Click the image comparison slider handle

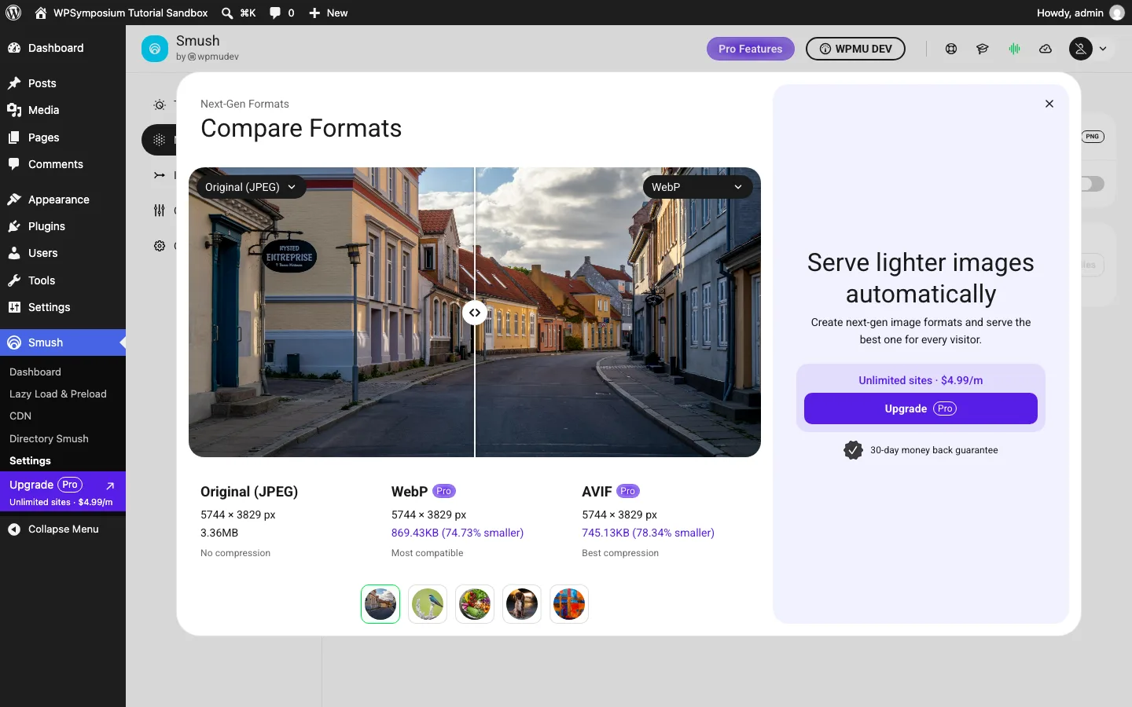475,313
